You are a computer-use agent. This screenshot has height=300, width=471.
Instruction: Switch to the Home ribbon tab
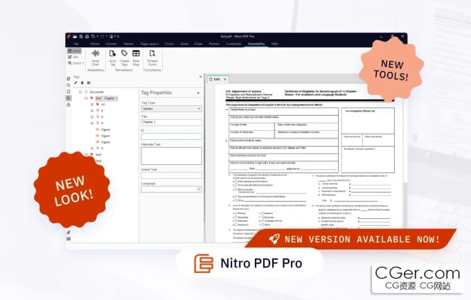94,44
